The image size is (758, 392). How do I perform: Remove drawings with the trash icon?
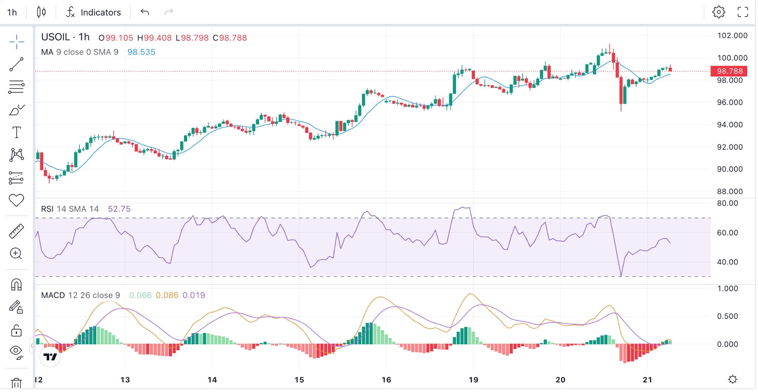(x=17, y=383)
